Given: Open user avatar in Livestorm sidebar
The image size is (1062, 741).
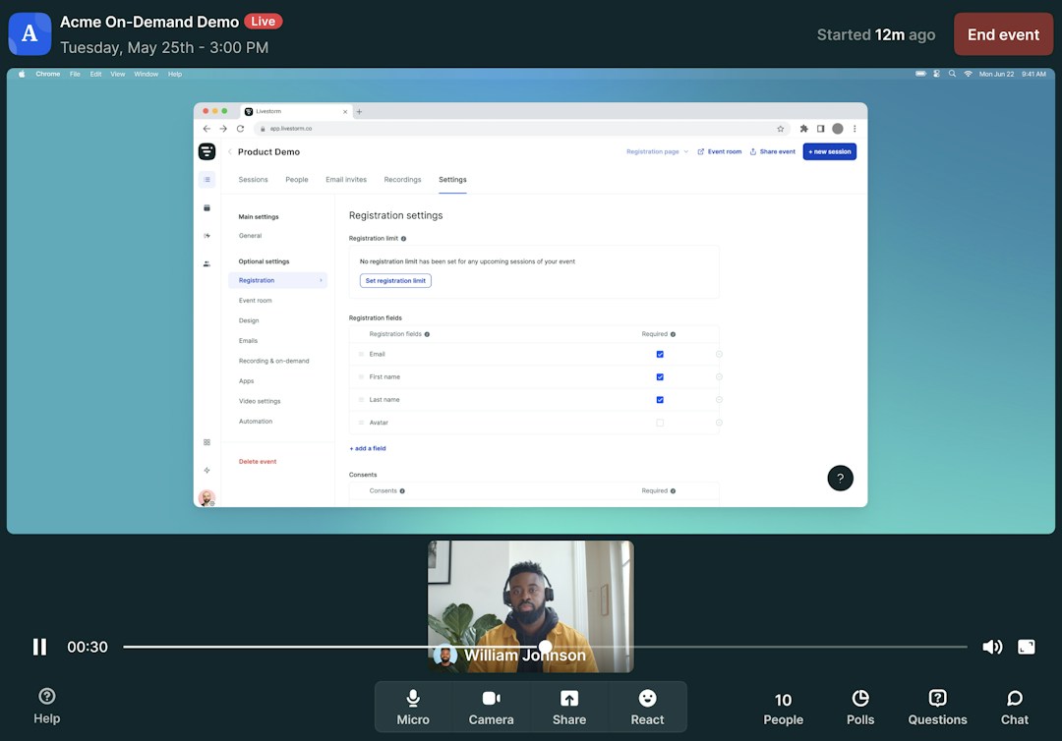Looking at the screenshot, I should point(206,498).
